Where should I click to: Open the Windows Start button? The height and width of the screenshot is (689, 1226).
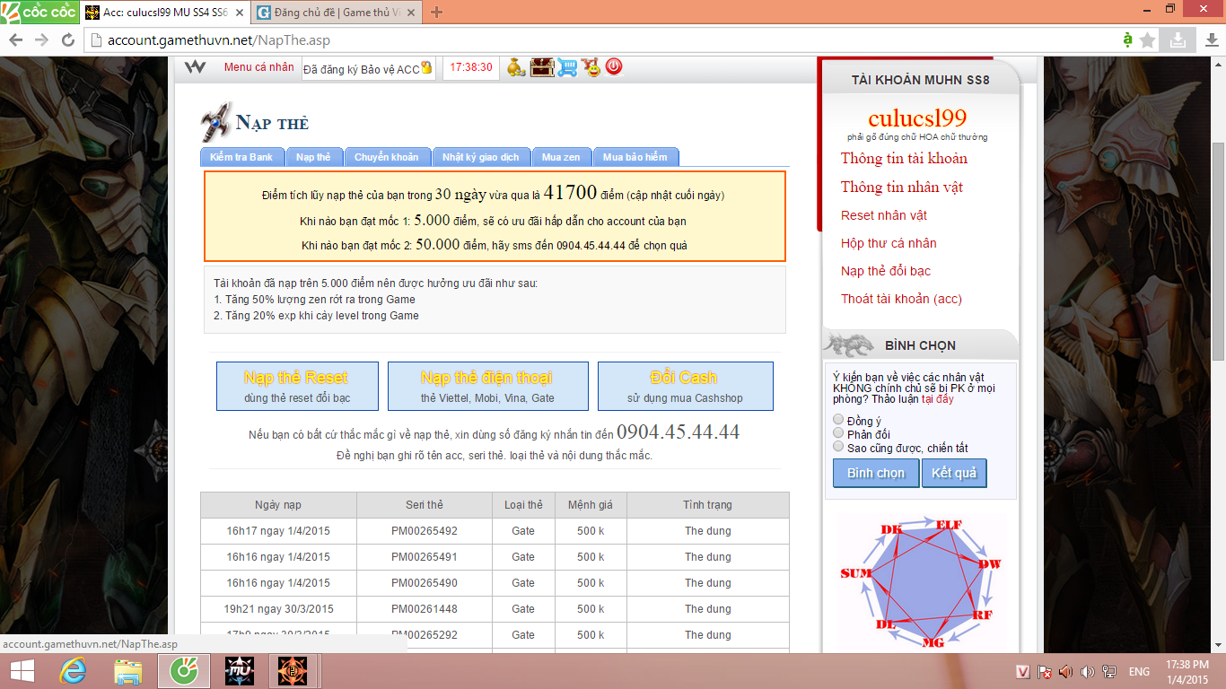(x=22, y=671)
